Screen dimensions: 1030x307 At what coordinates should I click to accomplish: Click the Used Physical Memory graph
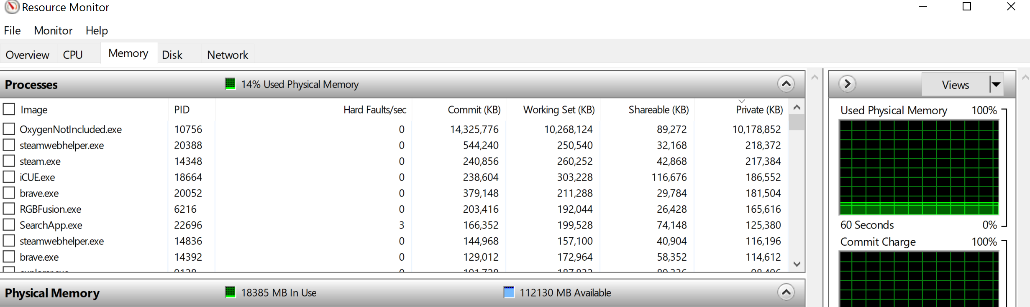tap(919, 167)
